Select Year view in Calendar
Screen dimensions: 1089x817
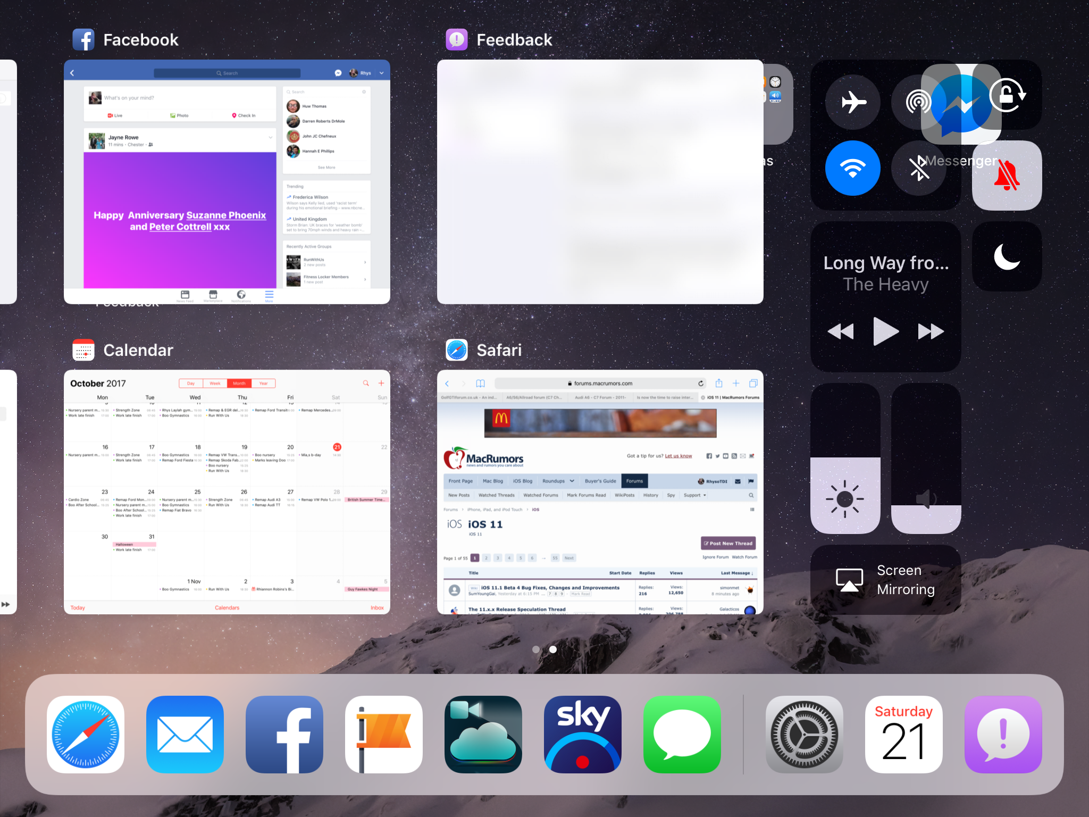click(263, 383)
